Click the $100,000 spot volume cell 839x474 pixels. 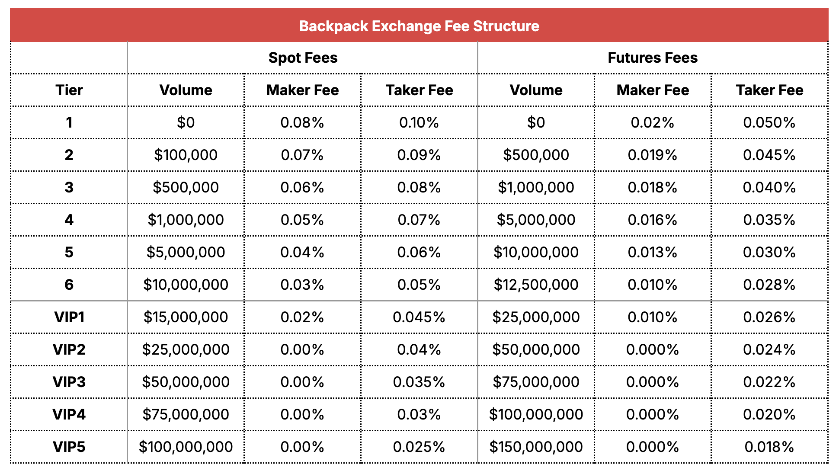[x=186, y=155]
